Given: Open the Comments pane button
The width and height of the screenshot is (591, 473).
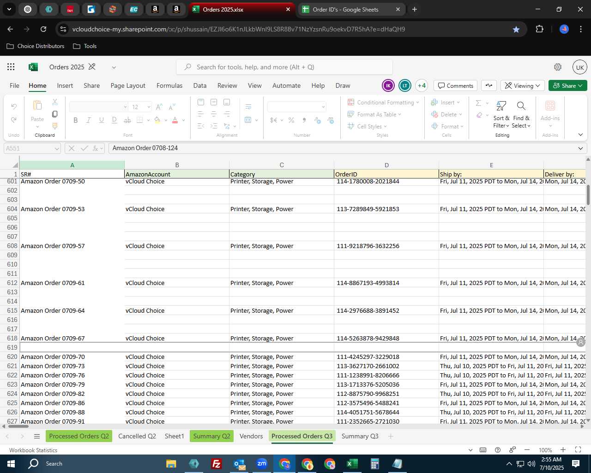Looking at the screenshot, I should [456, 85].
